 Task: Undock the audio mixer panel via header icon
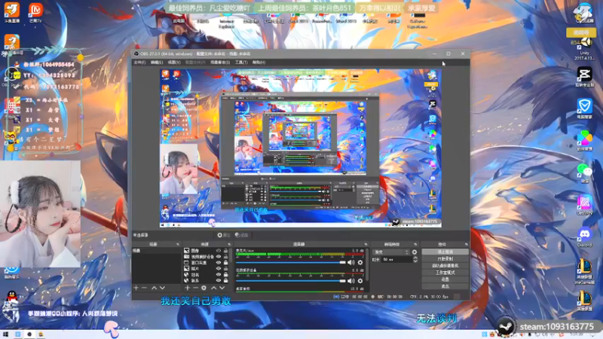pos(366,244)
